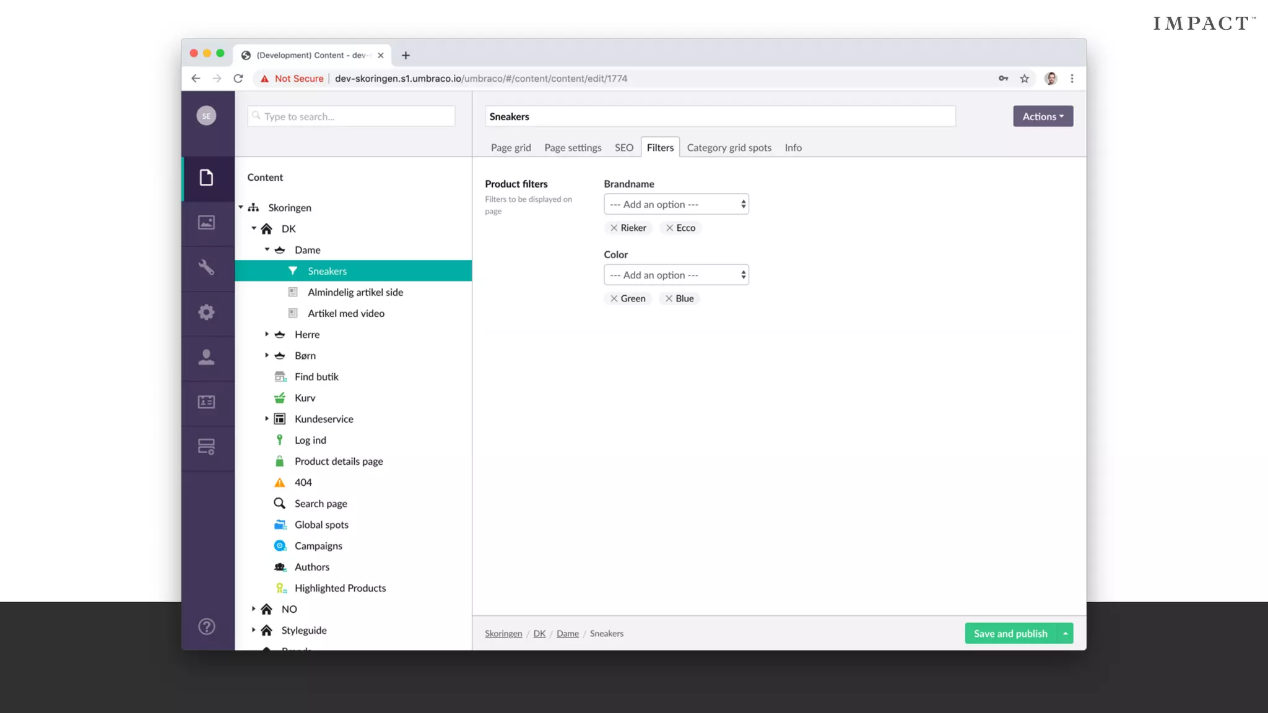Open the Packages gear section
This screenshot has width=1268, height=713.
(x=206, y=313)
